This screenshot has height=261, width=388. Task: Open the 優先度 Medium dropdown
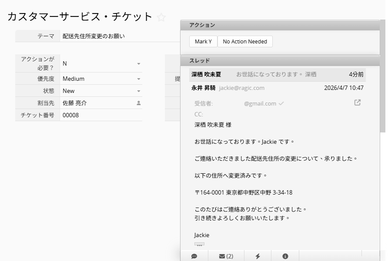(139, 79)
